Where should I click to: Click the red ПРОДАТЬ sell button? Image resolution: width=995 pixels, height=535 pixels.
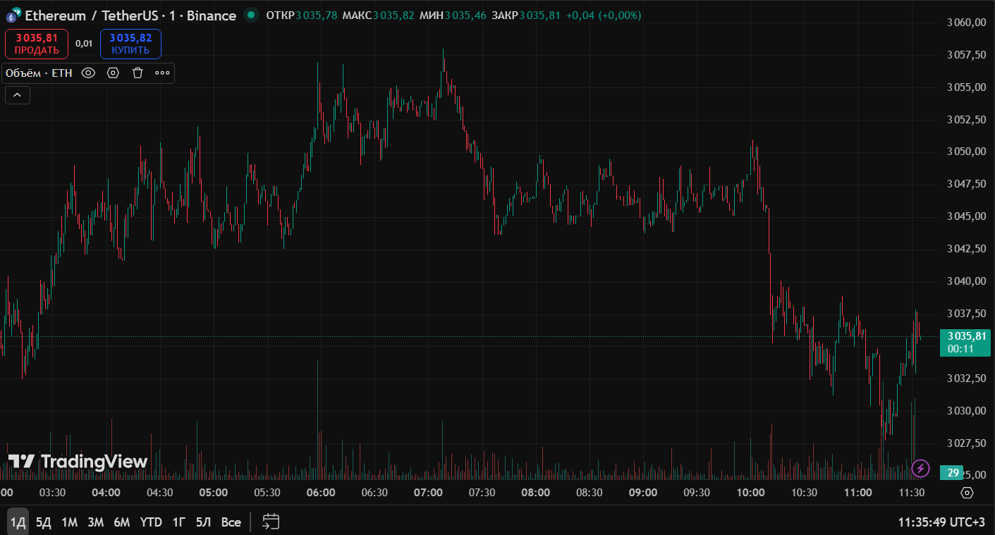pyautogui.click(x=37, y=44)
